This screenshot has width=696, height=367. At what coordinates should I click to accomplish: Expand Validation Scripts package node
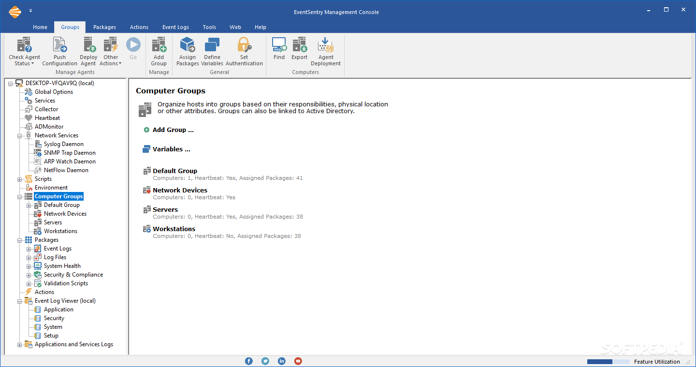[29, 284]
